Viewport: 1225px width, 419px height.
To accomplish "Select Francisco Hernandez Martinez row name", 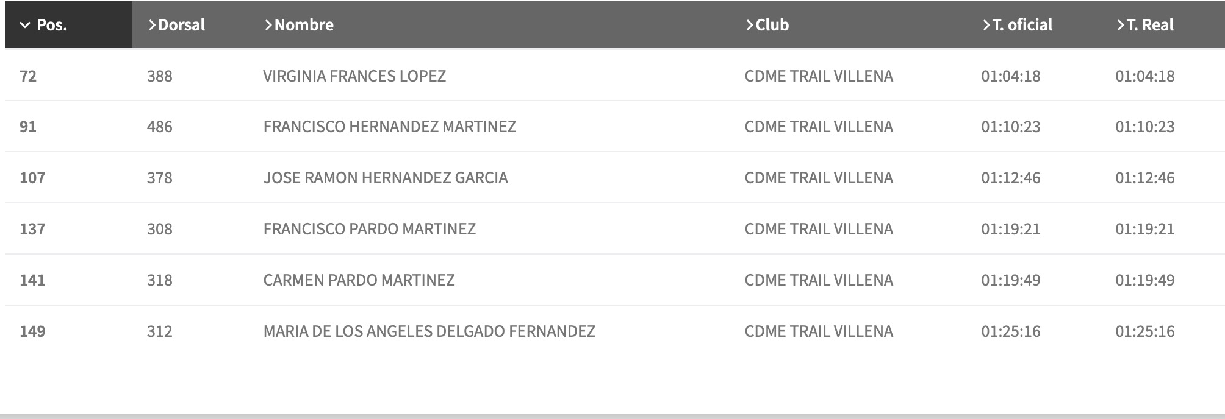I will tap(389, 127).
